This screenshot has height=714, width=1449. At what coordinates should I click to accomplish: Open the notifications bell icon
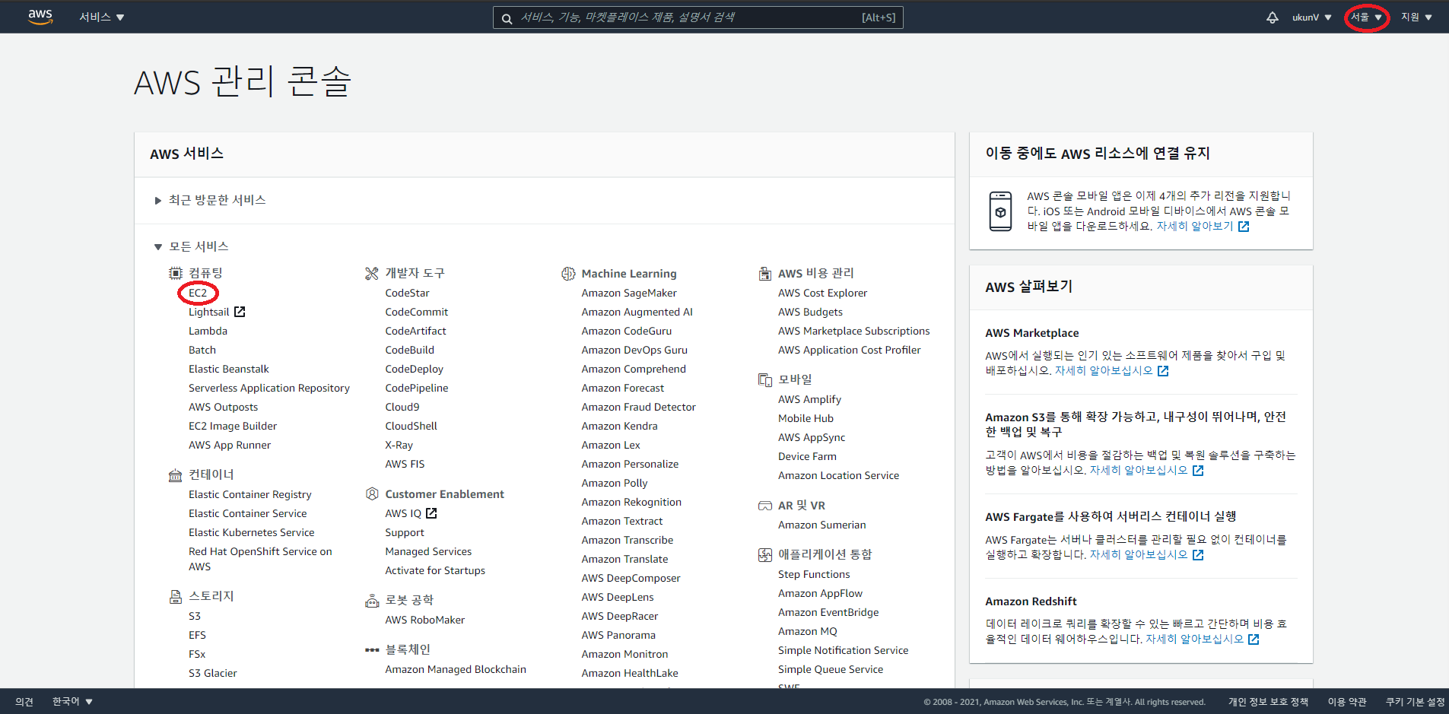1272,17
